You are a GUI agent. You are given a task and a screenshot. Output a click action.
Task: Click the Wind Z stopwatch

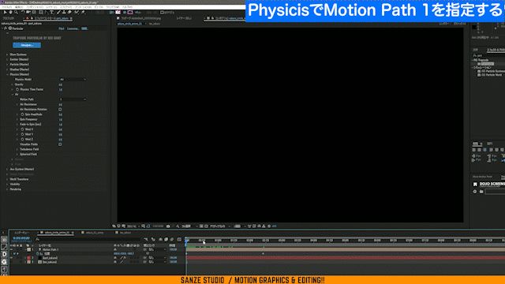tap(22, 140)
